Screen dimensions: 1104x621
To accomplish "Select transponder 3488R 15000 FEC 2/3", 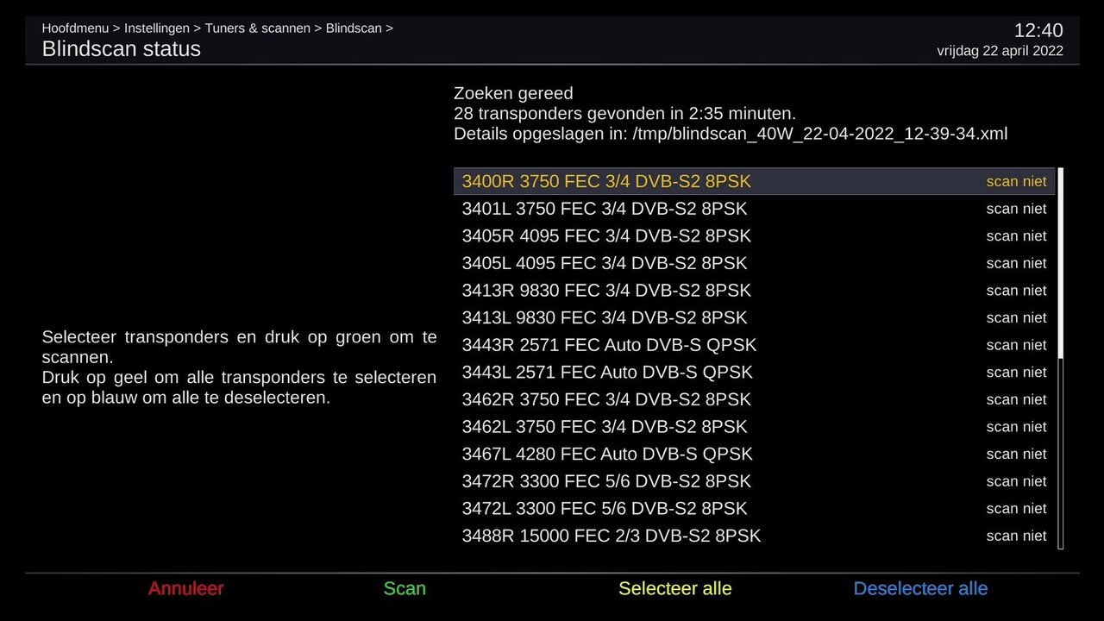I will coord(612,536).
